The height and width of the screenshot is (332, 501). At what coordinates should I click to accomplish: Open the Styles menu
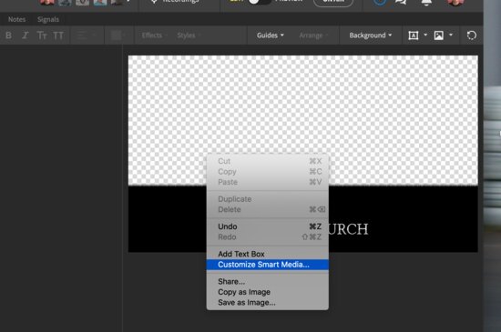point(189,35)
